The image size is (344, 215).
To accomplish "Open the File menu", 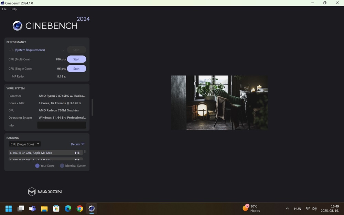I will click(4, 9).
